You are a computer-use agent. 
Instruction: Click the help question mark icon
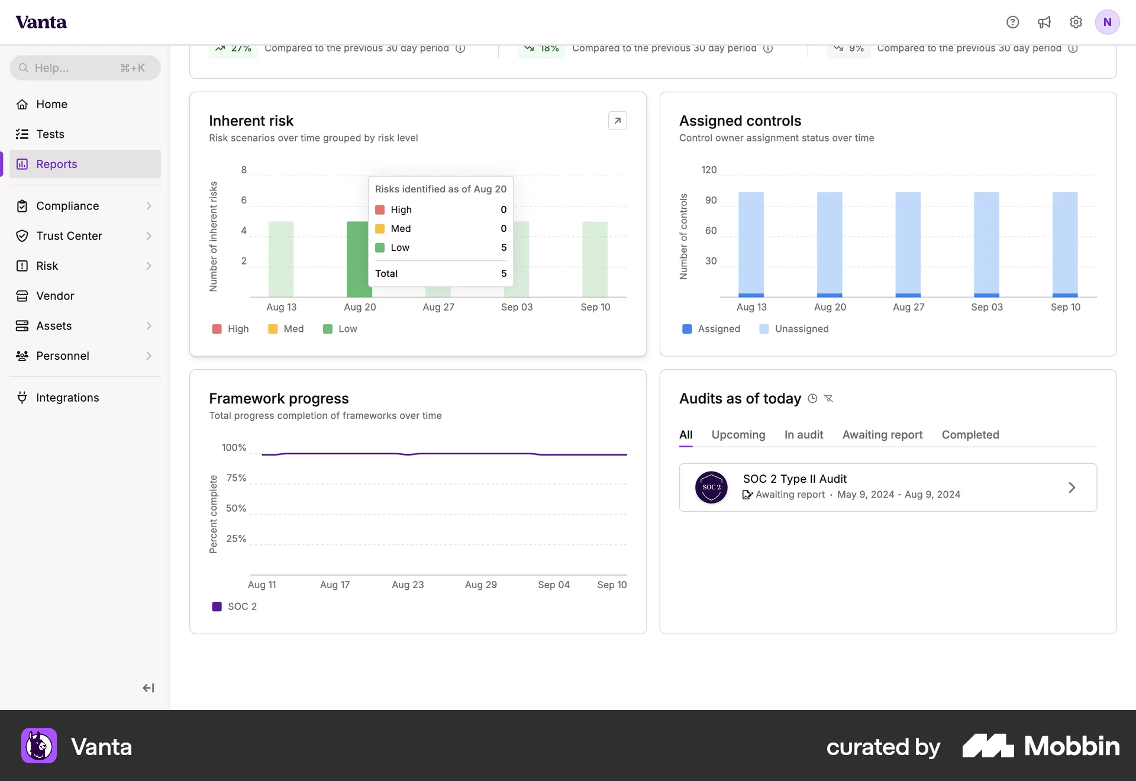(1013, 22)
